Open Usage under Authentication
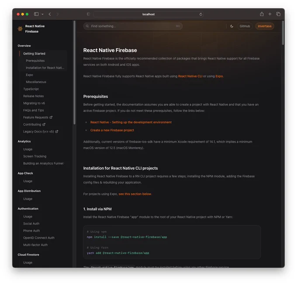297x284 pixels. 28,217
